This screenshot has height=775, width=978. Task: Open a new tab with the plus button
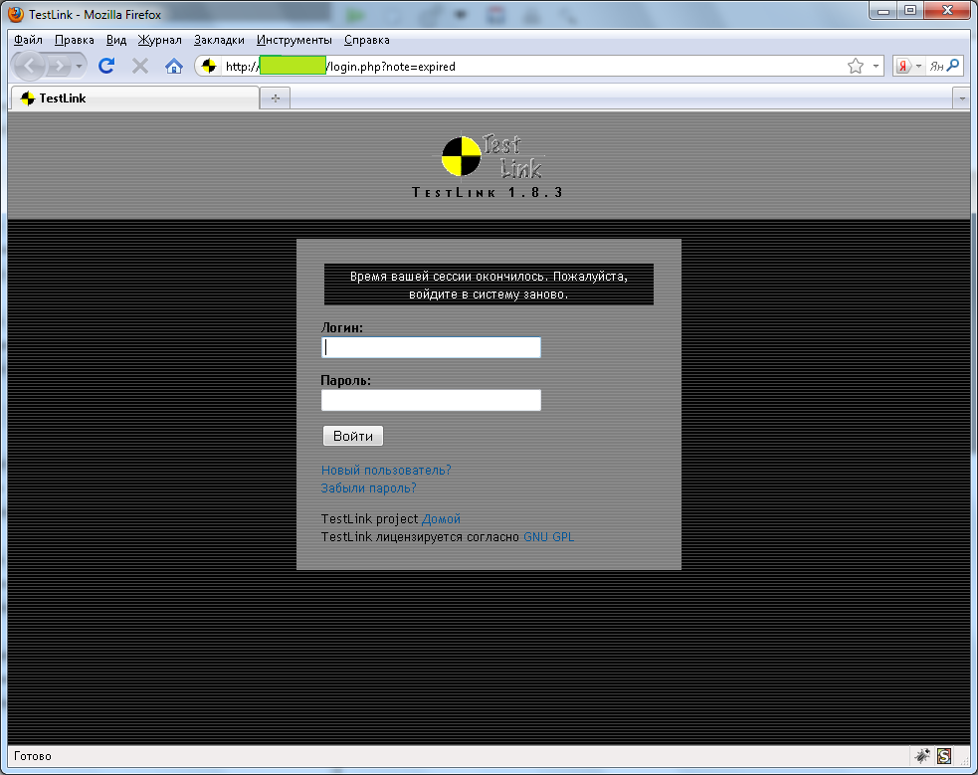pyautogui.click(x=275, y=98)
